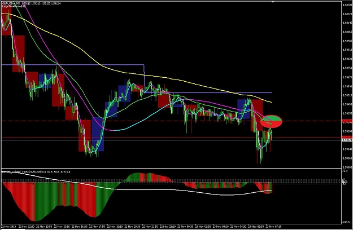Click the 22 Nov 20:30 time label

click(132, 226)
